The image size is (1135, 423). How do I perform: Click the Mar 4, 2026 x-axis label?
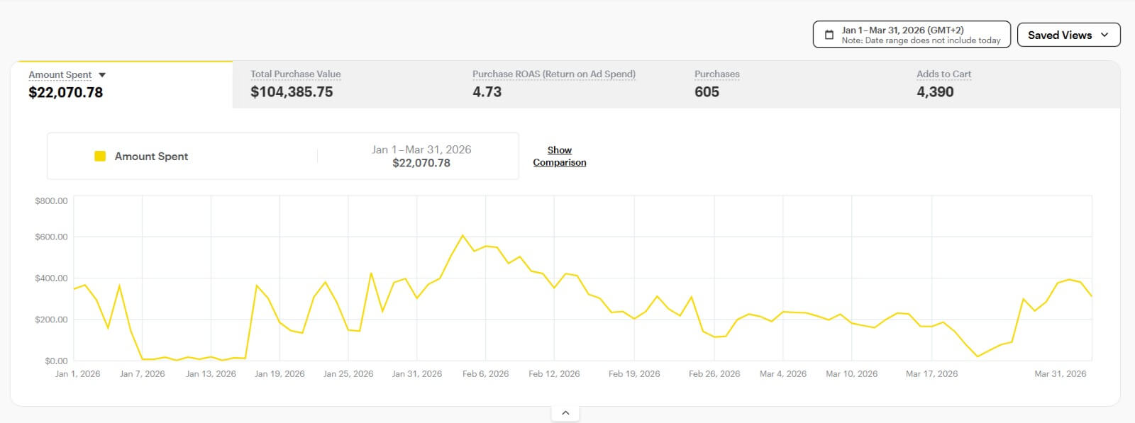(x=783, y=373)
